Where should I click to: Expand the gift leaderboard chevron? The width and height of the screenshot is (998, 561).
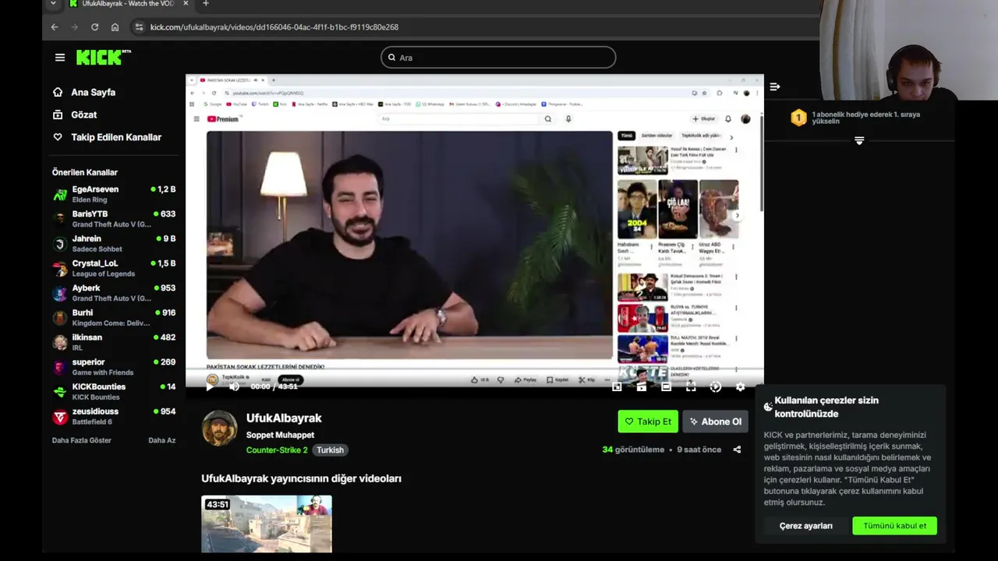point(859,140)
